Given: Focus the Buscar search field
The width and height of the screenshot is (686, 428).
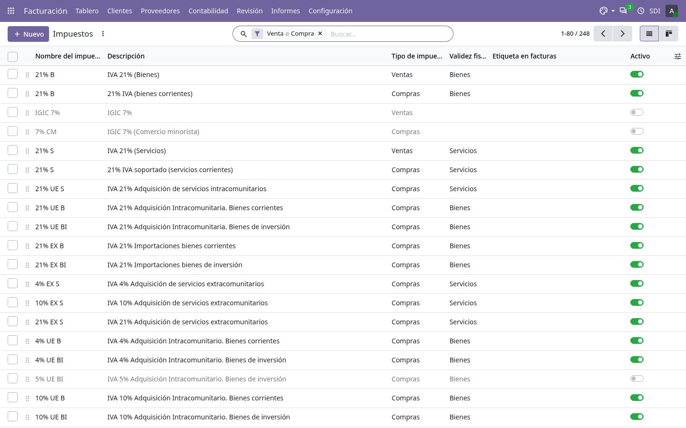Looking at the screenshot, I should tap(388, 34).
